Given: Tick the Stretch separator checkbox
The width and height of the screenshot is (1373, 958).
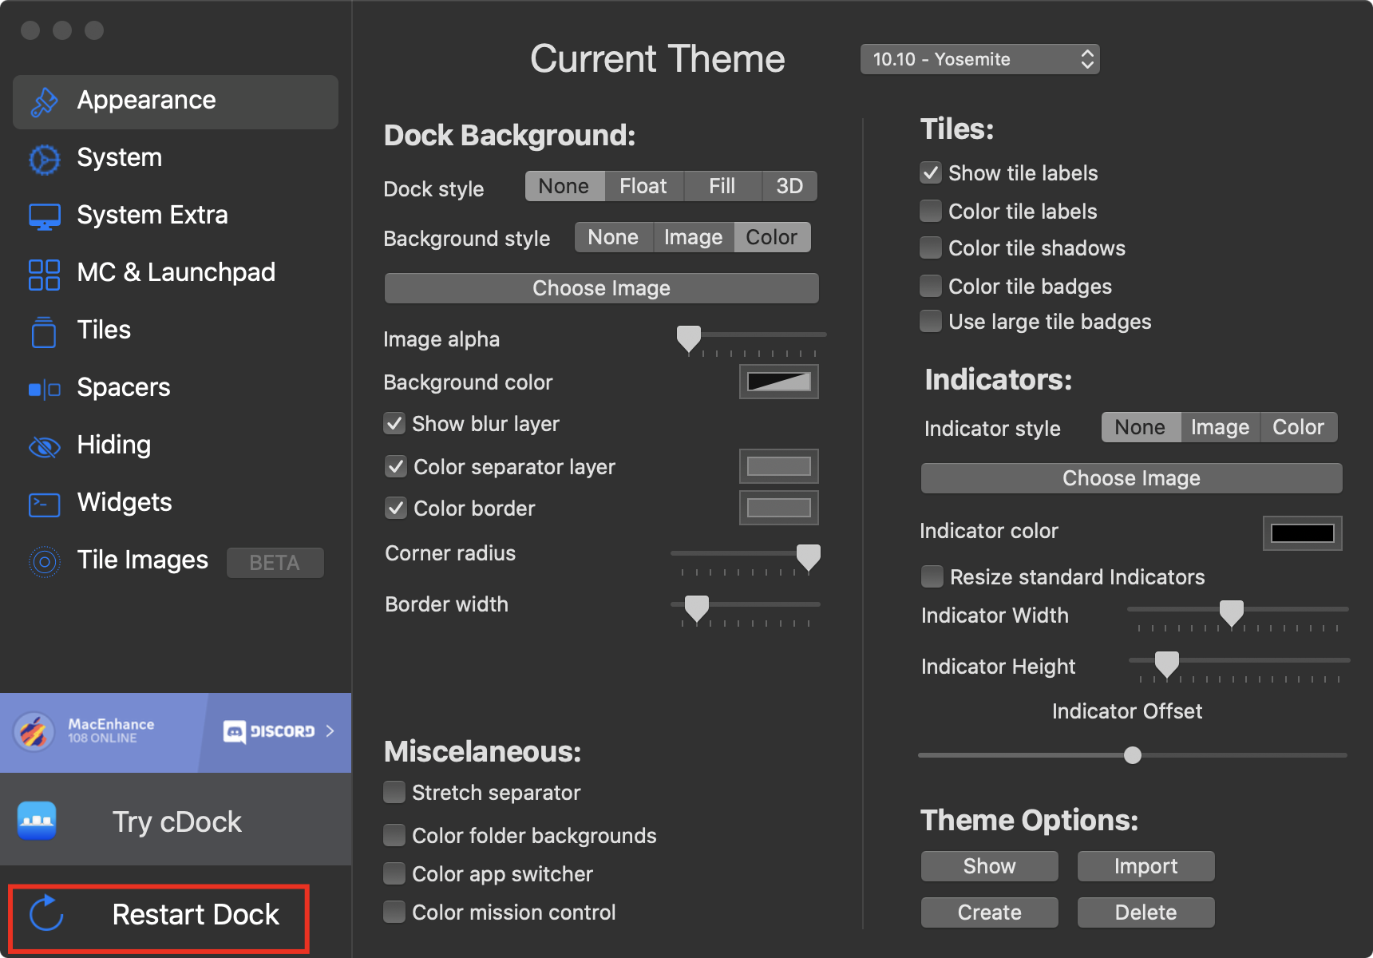Looking at the screenshot, I should (394, 792).
